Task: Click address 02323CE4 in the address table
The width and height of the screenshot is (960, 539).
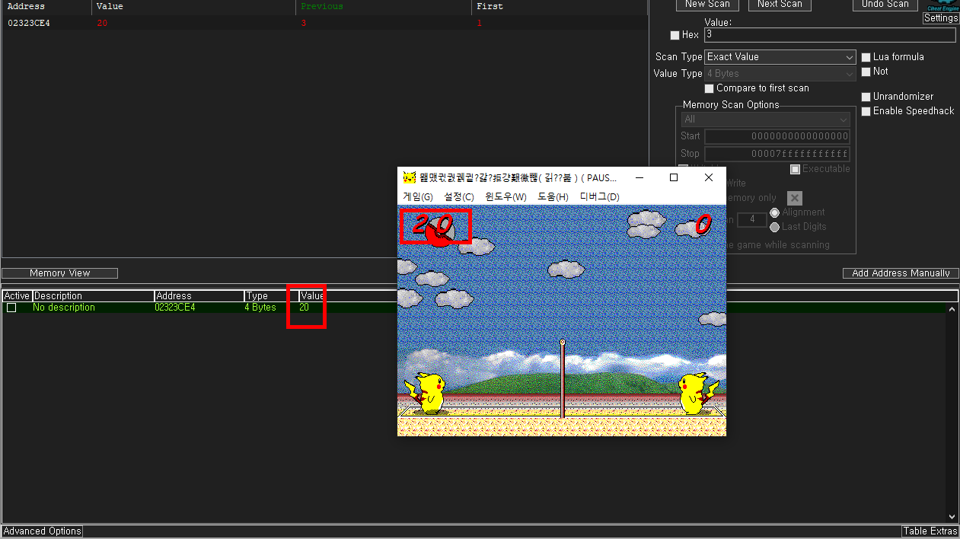Action: click(175, 308)
